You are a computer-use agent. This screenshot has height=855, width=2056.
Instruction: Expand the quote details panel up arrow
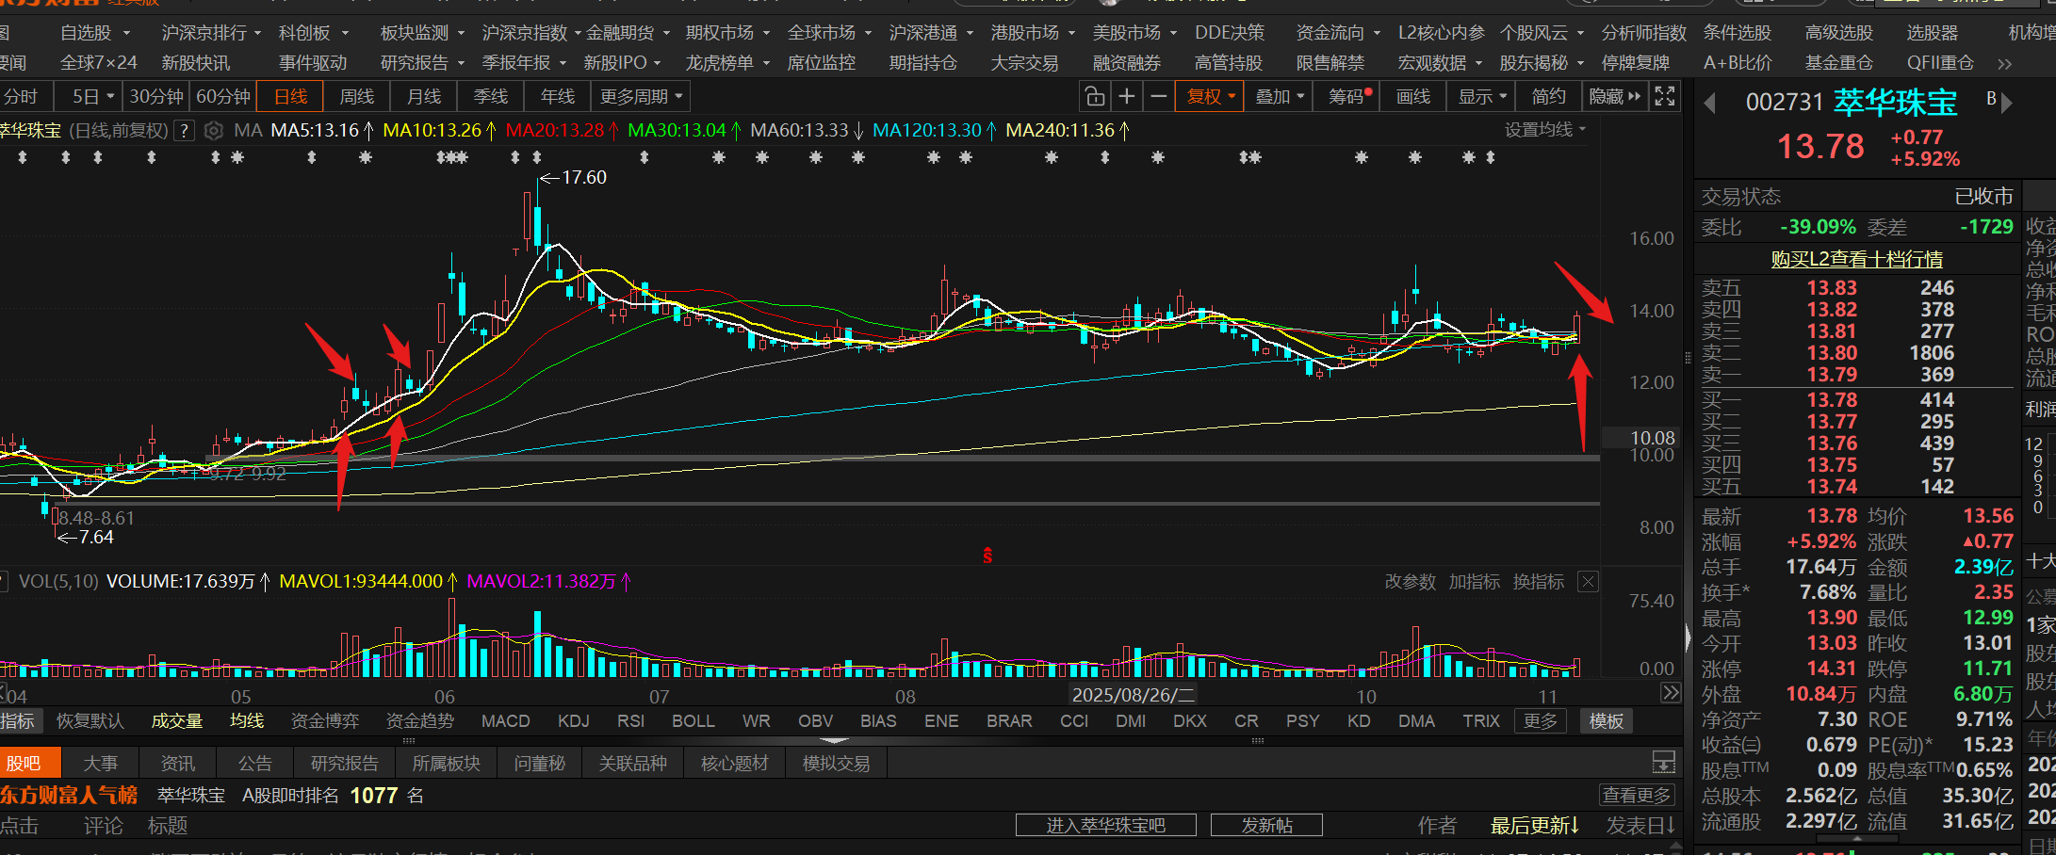(x=1857, y=837)
